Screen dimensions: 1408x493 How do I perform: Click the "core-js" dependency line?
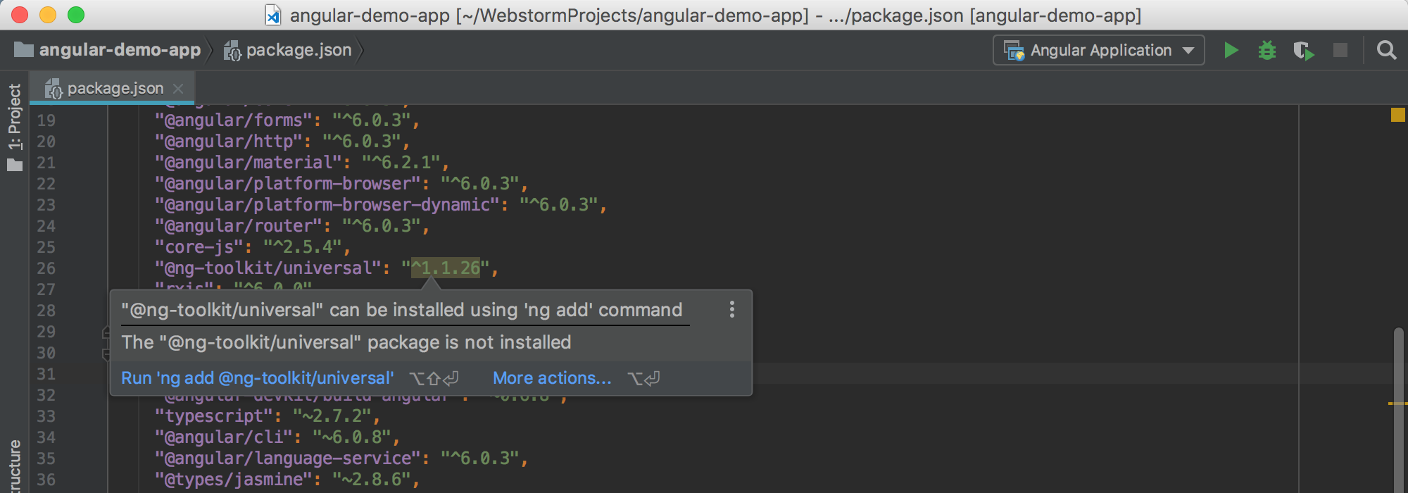tap(253, 247)
